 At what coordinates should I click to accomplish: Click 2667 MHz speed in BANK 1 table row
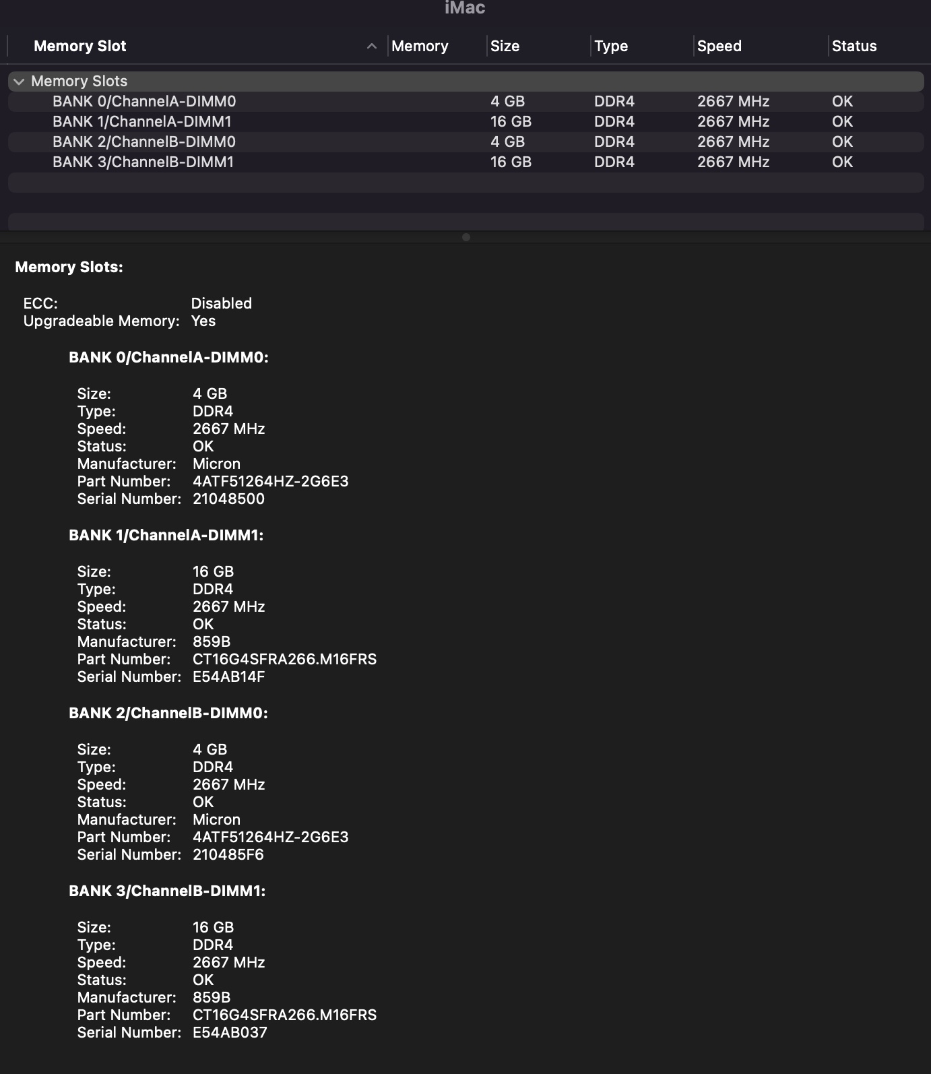pyautogui.click(x=733, y=122)
